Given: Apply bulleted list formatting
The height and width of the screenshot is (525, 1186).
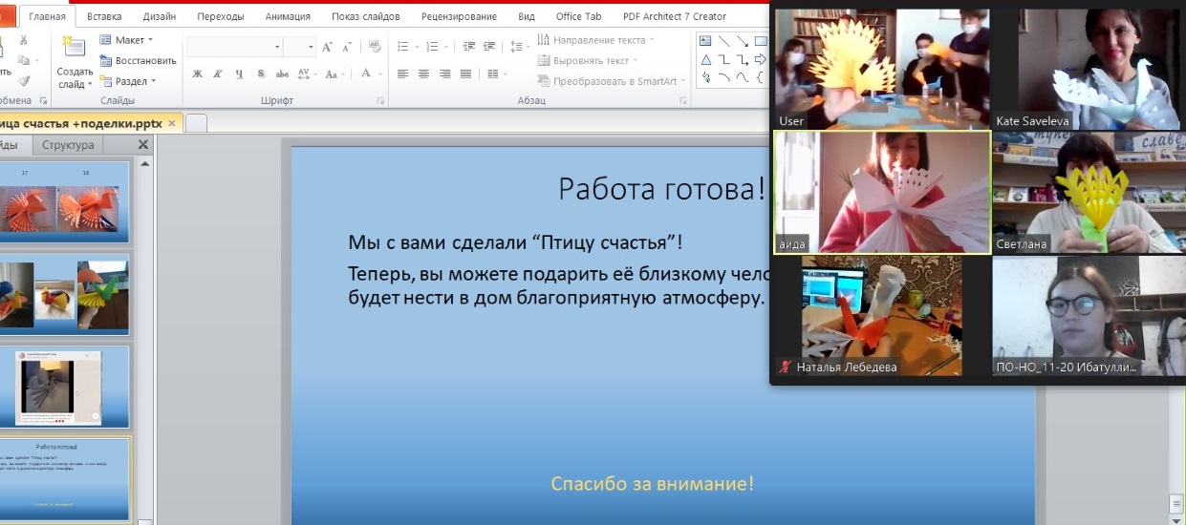Looking at the screenshot, I should pos(402,47).
